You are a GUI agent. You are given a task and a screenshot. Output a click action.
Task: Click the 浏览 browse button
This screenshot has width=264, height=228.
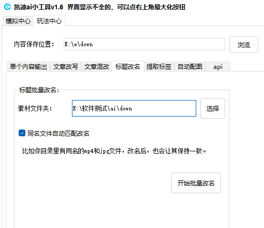click(244, 45)
